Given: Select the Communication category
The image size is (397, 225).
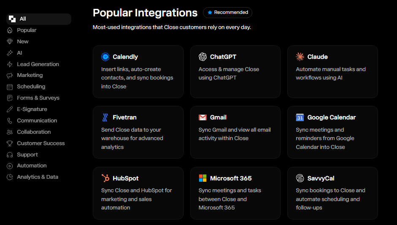Looking at the screenshot, I should pyautogui.click(x=37, y=121).
